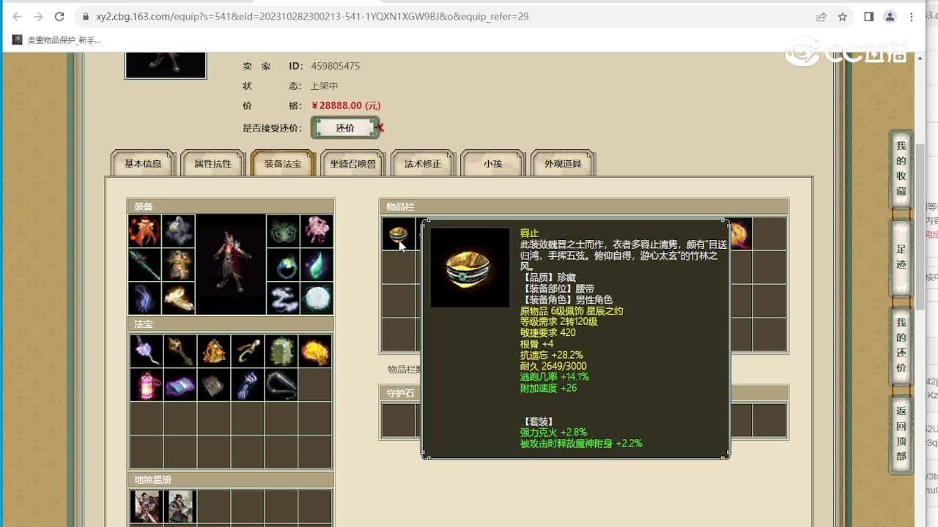Screen dimensions: 938x527
Task: Select the golden boots equipment icon
Action: tap(178, 298)
